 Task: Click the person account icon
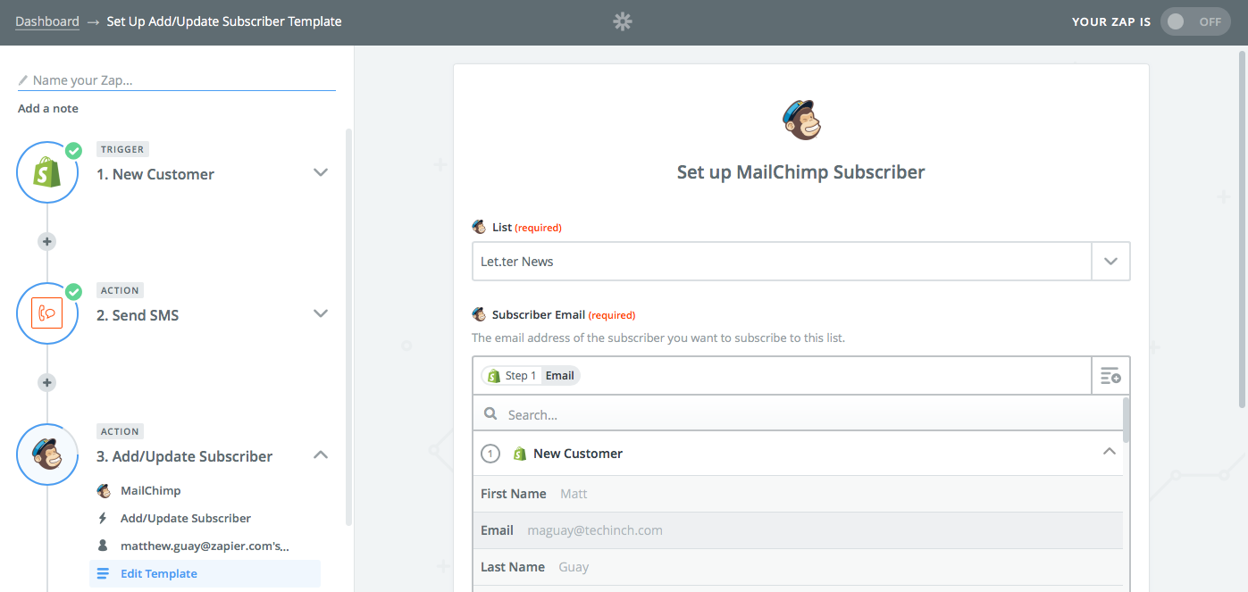pyautogui.click(x=104, y=546)
